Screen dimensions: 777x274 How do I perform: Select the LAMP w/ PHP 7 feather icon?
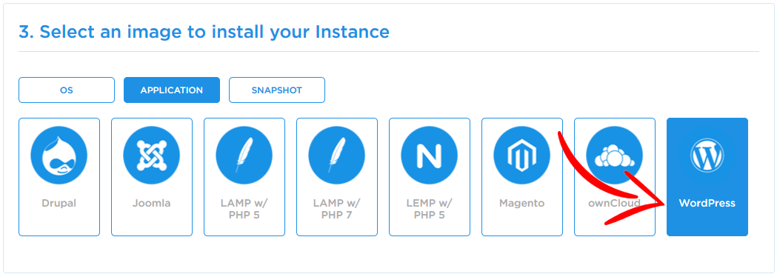pyautogui.click(x=337, y=155)
